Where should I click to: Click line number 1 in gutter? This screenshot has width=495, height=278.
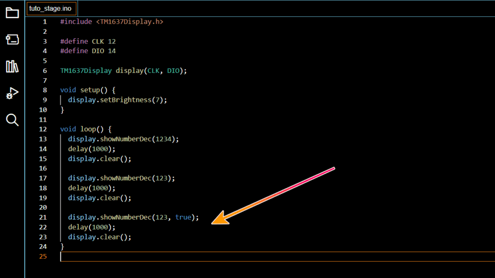[45, 22]
